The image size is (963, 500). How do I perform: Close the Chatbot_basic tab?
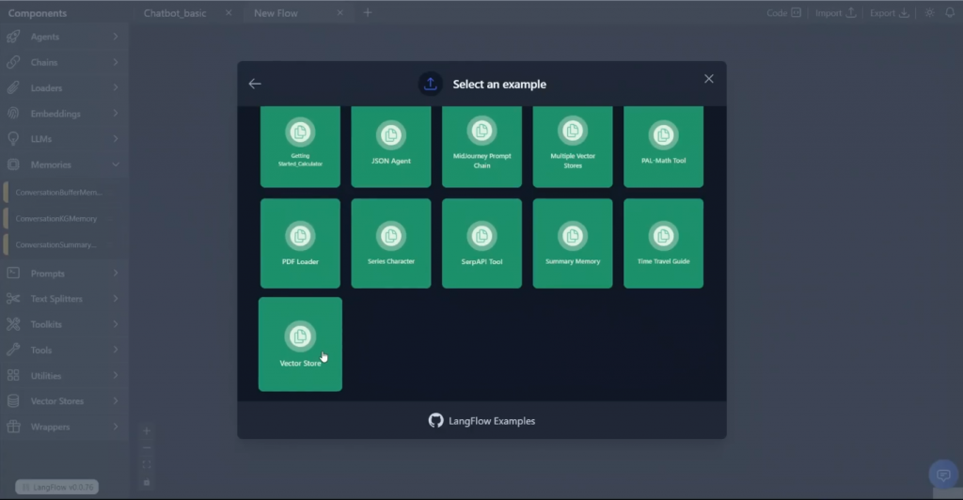(229, 13)
